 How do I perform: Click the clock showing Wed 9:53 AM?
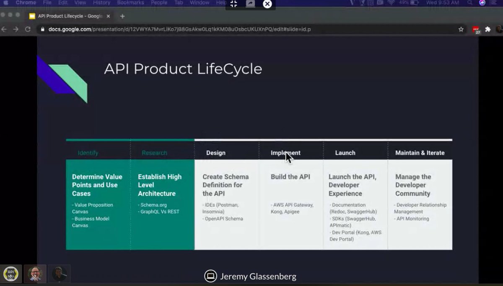pyautogui.click(x=443, y=3)
